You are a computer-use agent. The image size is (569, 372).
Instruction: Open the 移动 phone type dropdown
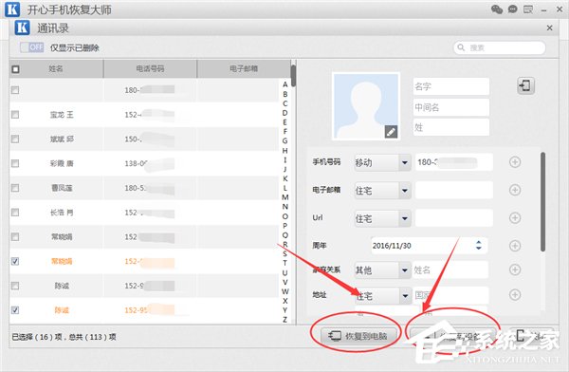(382, 162)
